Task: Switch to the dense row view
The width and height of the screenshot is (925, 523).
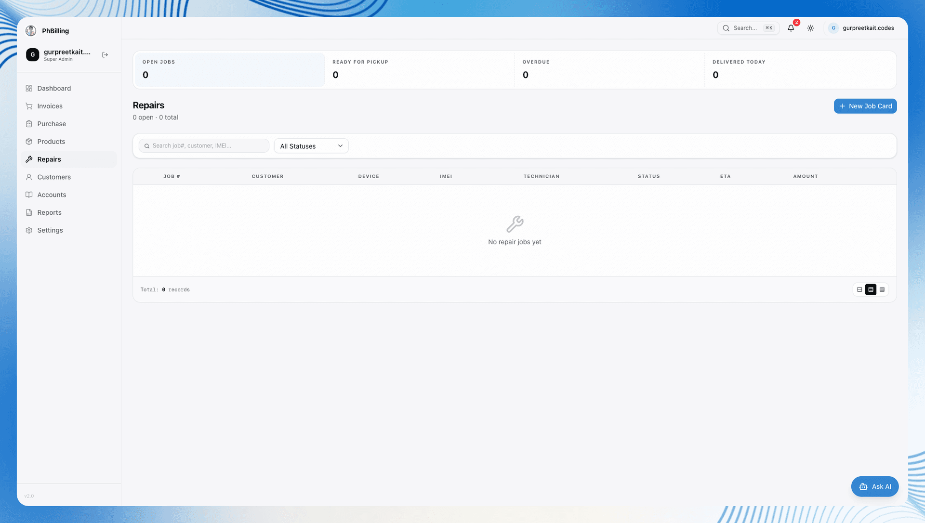Action: tap(882, 289)
